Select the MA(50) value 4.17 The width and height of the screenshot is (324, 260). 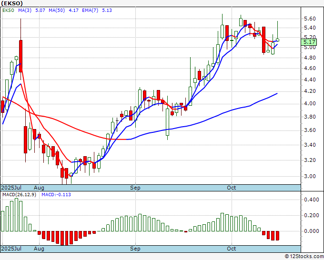point(73,10)
